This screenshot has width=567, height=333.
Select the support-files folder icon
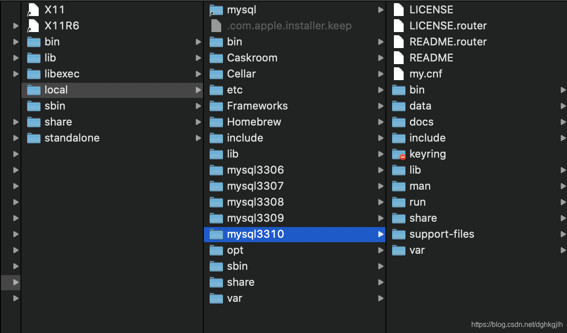click(399, 234)
